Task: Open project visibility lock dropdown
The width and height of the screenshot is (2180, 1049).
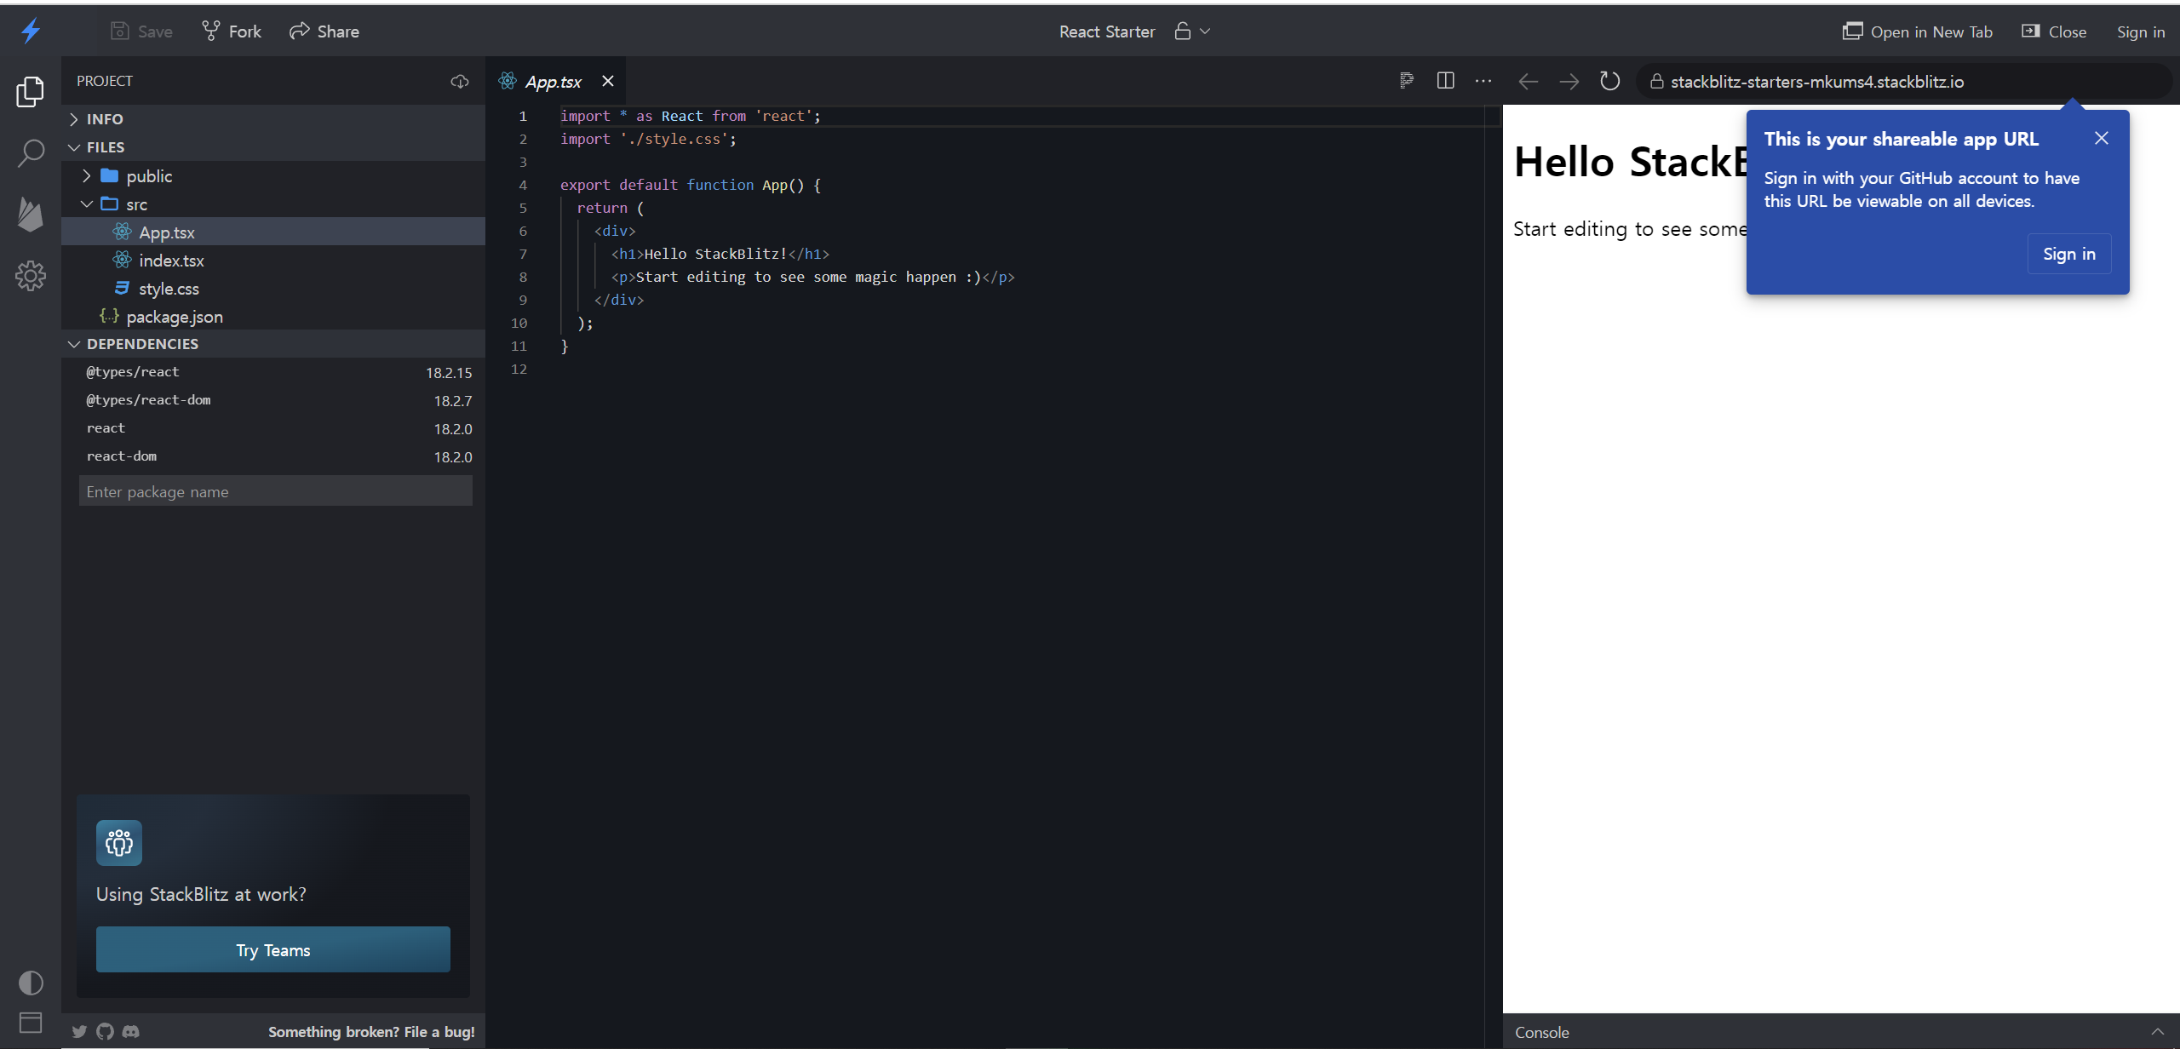Action: [x=1192, y=32]
